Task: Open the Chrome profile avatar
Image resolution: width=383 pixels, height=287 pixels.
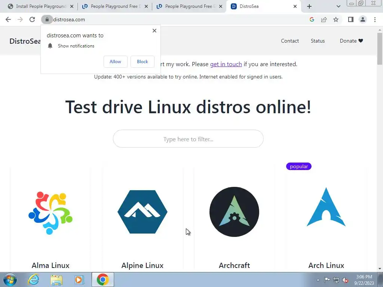Action: tap(363, 19)
